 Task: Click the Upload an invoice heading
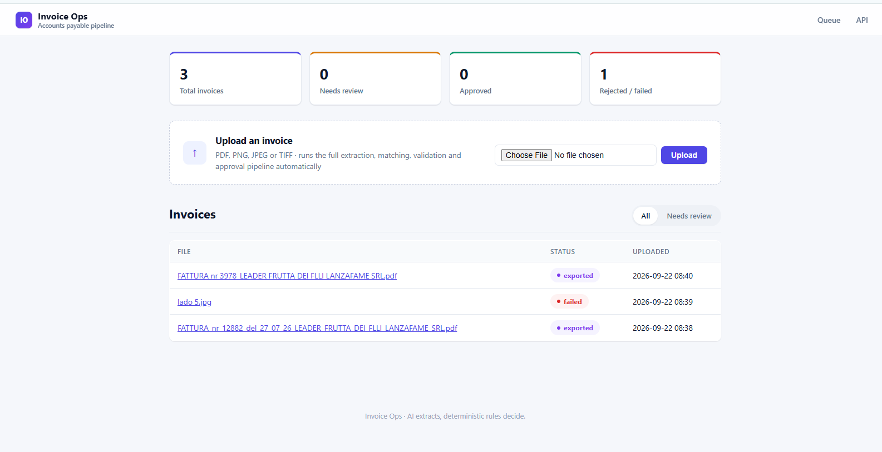pyautogui.click(x=254, y=141)
